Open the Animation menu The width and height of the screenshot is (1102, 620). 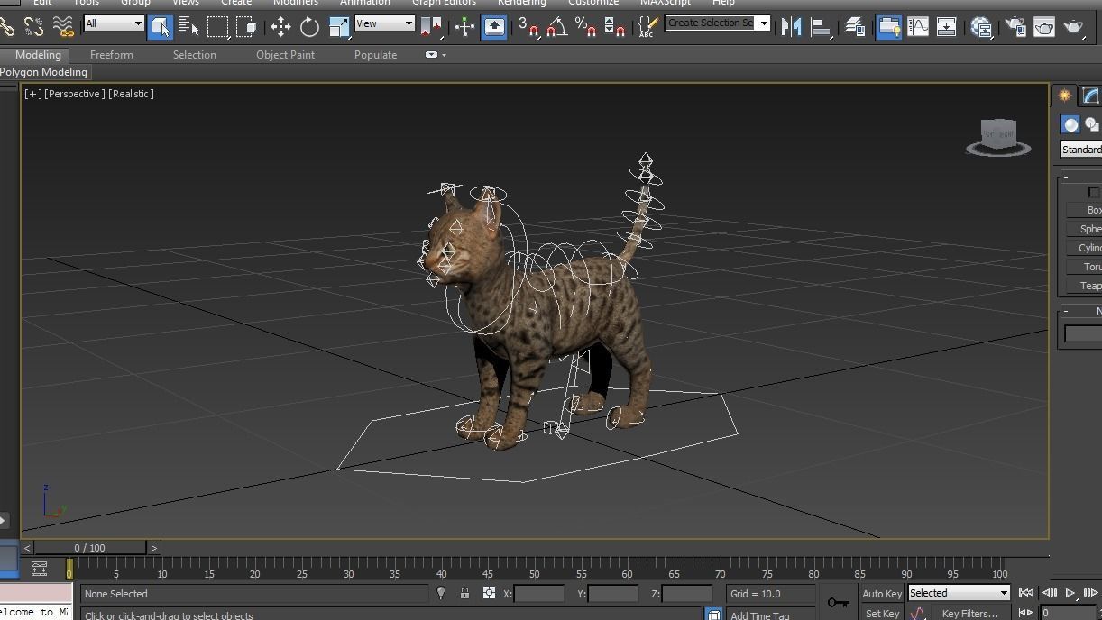(365, 3)
